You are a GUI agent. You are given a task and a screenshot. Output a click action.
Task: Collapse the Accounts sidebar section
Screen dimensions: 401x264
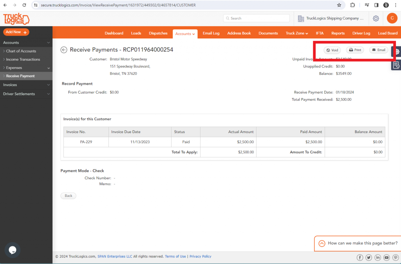[26, 42]
